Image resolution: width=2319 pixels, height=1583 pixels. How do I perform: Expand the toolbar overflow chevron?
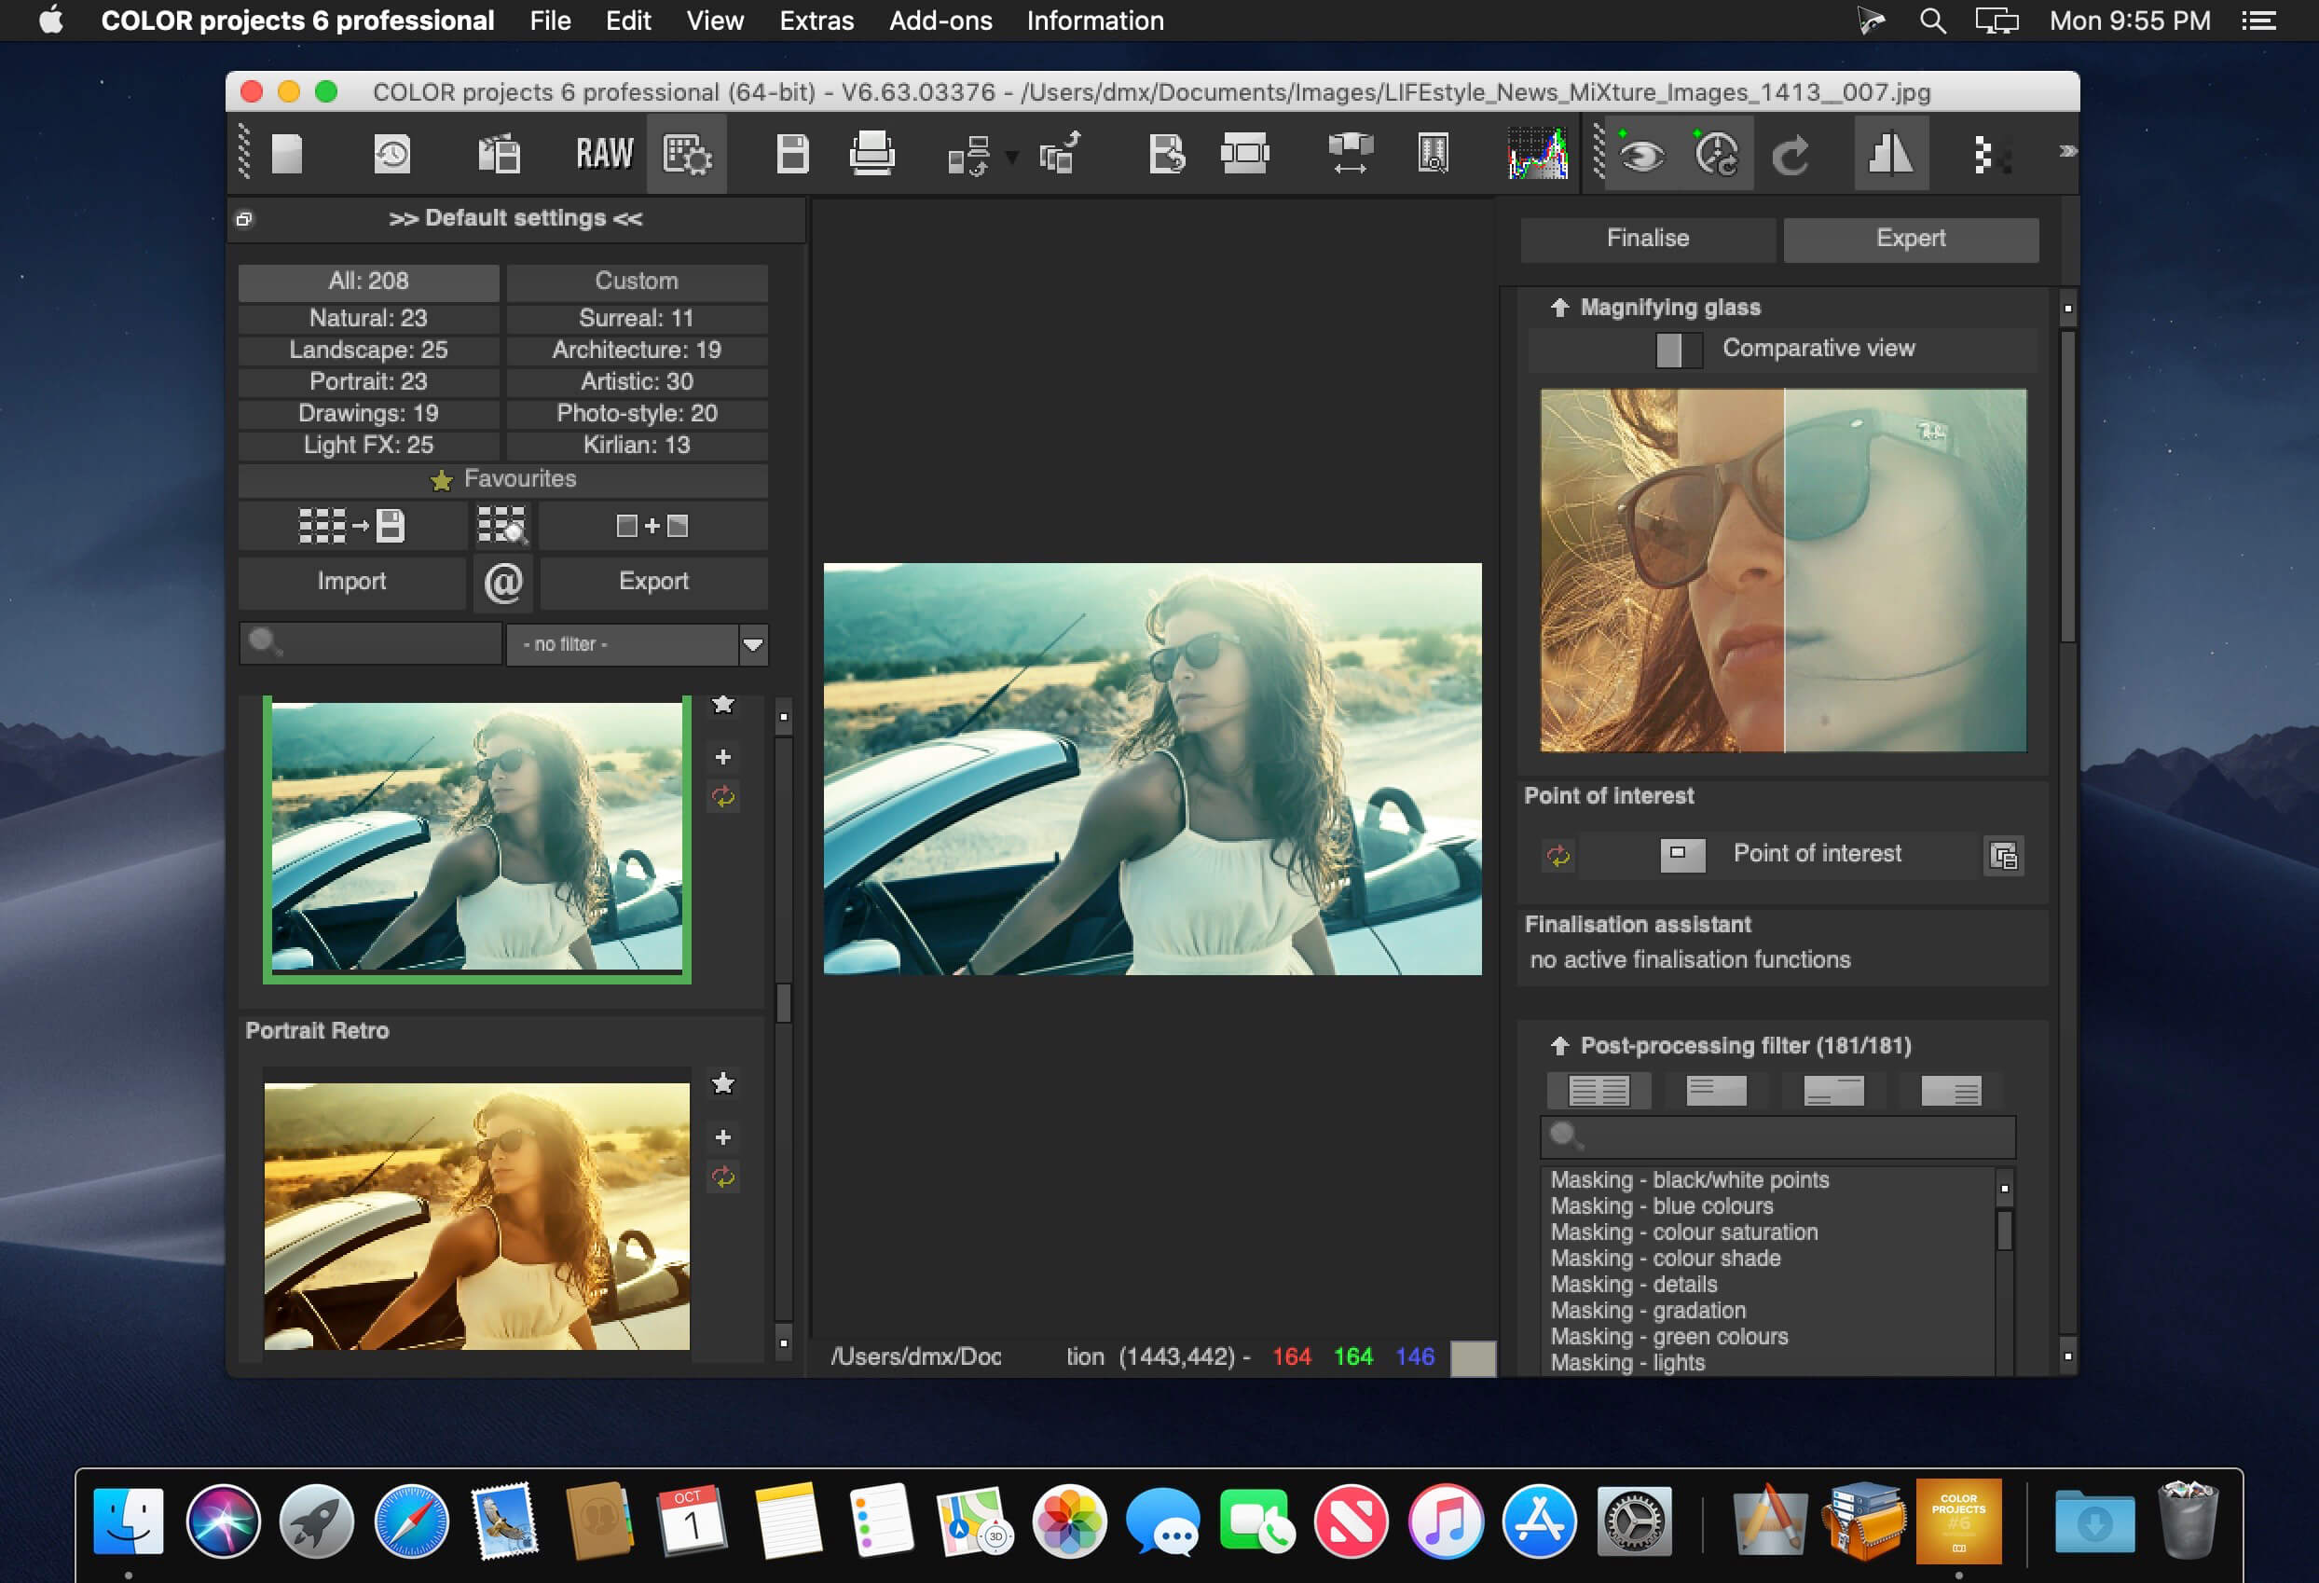coord(2066,152)
